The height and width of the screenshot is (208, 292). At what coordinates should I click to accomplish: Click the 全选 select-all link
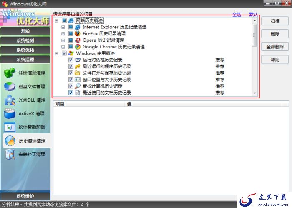[x=237, y=14]
